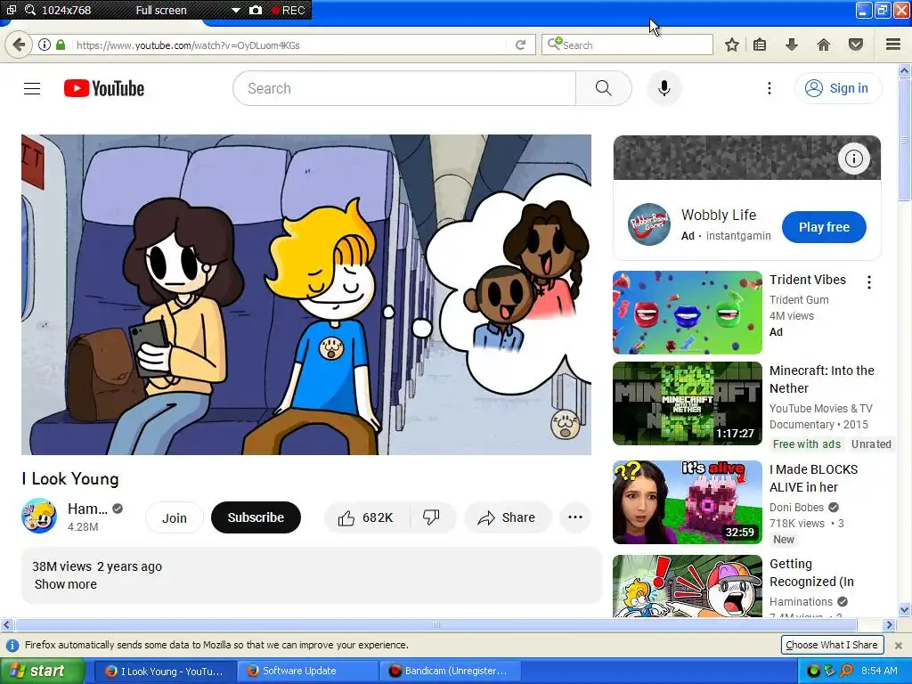Expand description with Show more
This screenshot has height=684, width=912.
pyautogui.click(x=66, y=584)
